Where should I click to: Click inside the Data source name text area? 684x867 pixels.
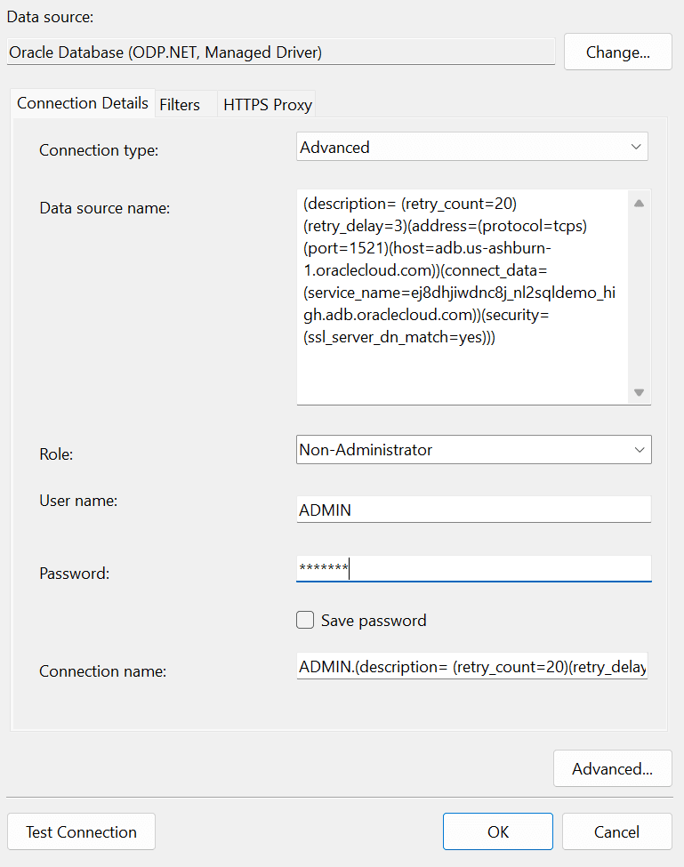(x=463, y=293)
